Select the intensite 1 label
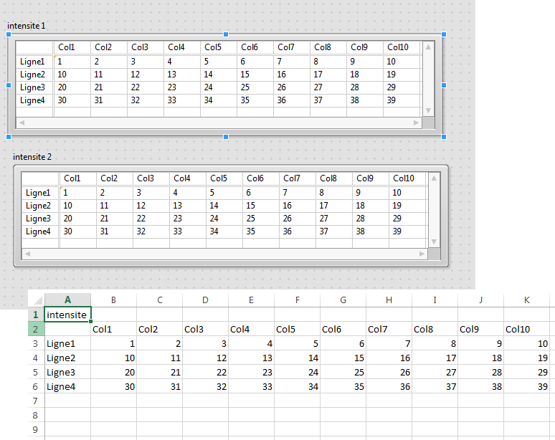 pyautogui.click(x=27, y=26)
